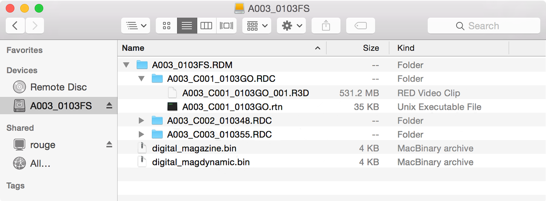Image resolution: width=546 pixels, height=201 pixels.
Task: Open All… shared network items
Action: pyautogui.click(x=40, y=164)
